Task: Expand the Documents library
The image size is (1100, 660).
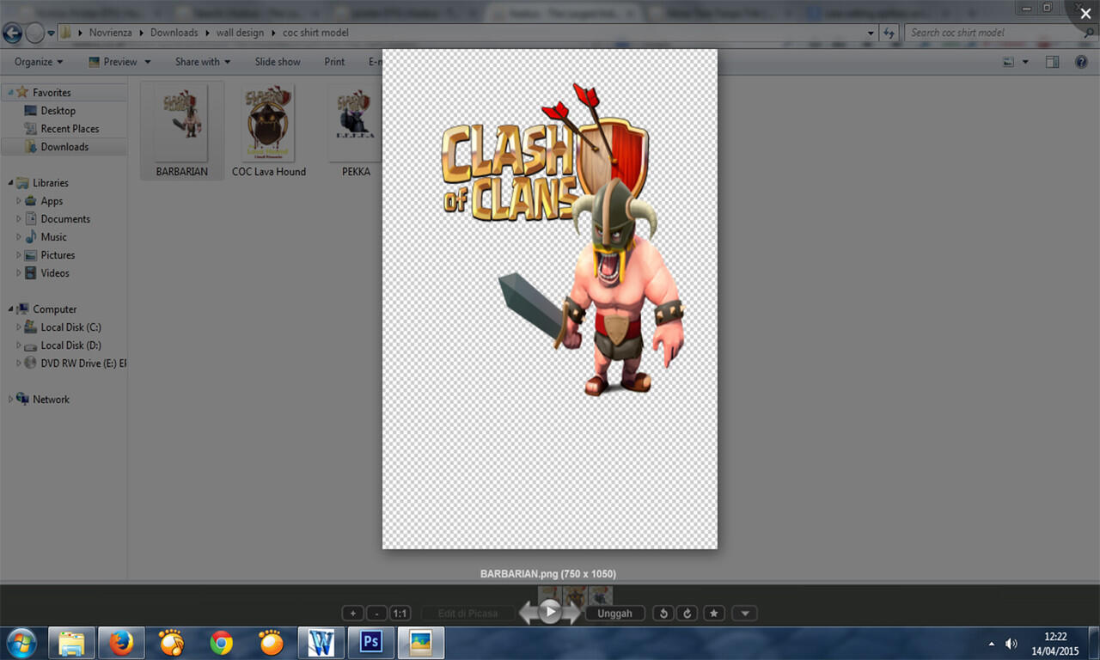Action: click(19, 219)
